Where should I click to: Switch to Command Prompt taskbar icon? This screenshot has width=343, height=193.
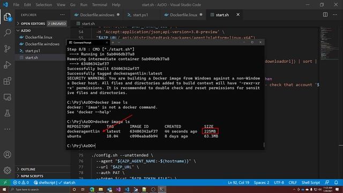[x=162, y=189]
